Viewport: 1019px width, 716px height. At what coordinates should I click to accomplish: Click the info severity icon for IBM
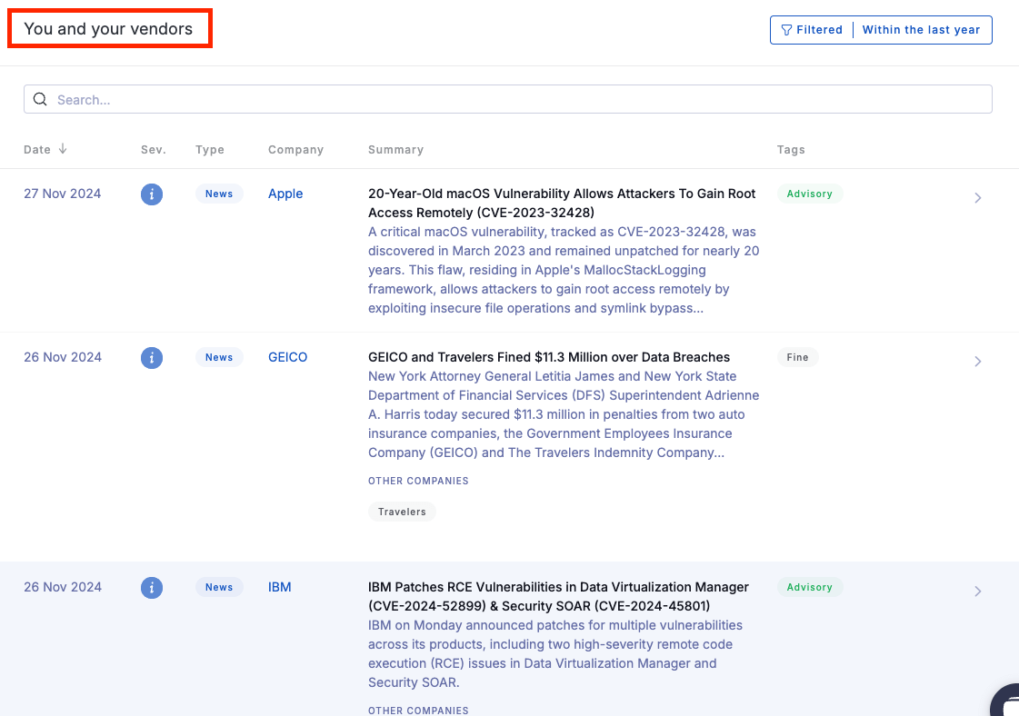click(152, 588)
